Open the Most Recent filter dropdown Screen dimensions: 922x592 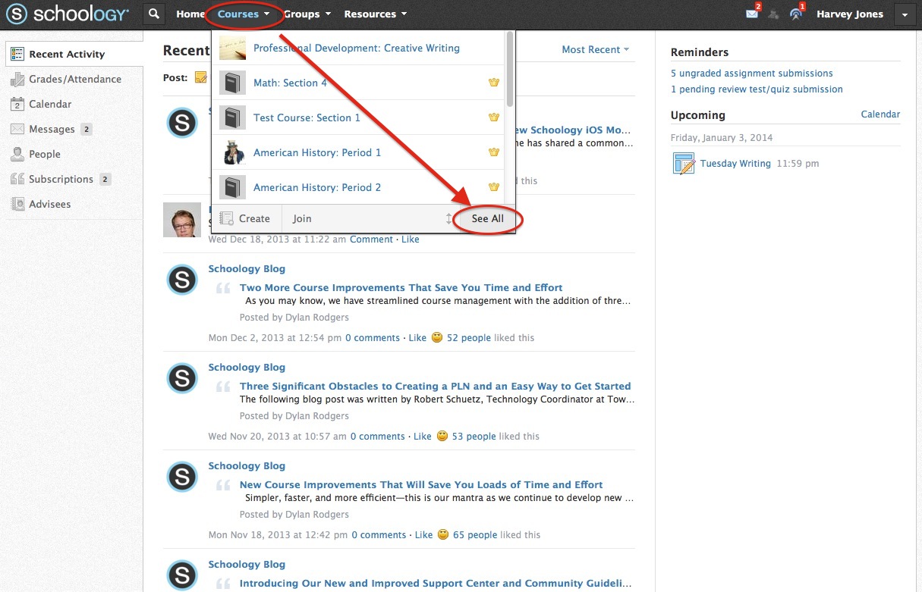(x=595, y=50)
